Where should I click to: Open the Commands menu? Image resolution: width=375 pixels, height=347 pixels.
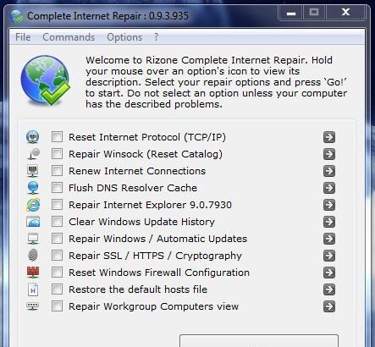pyautogui.click(x=69, y=37)
